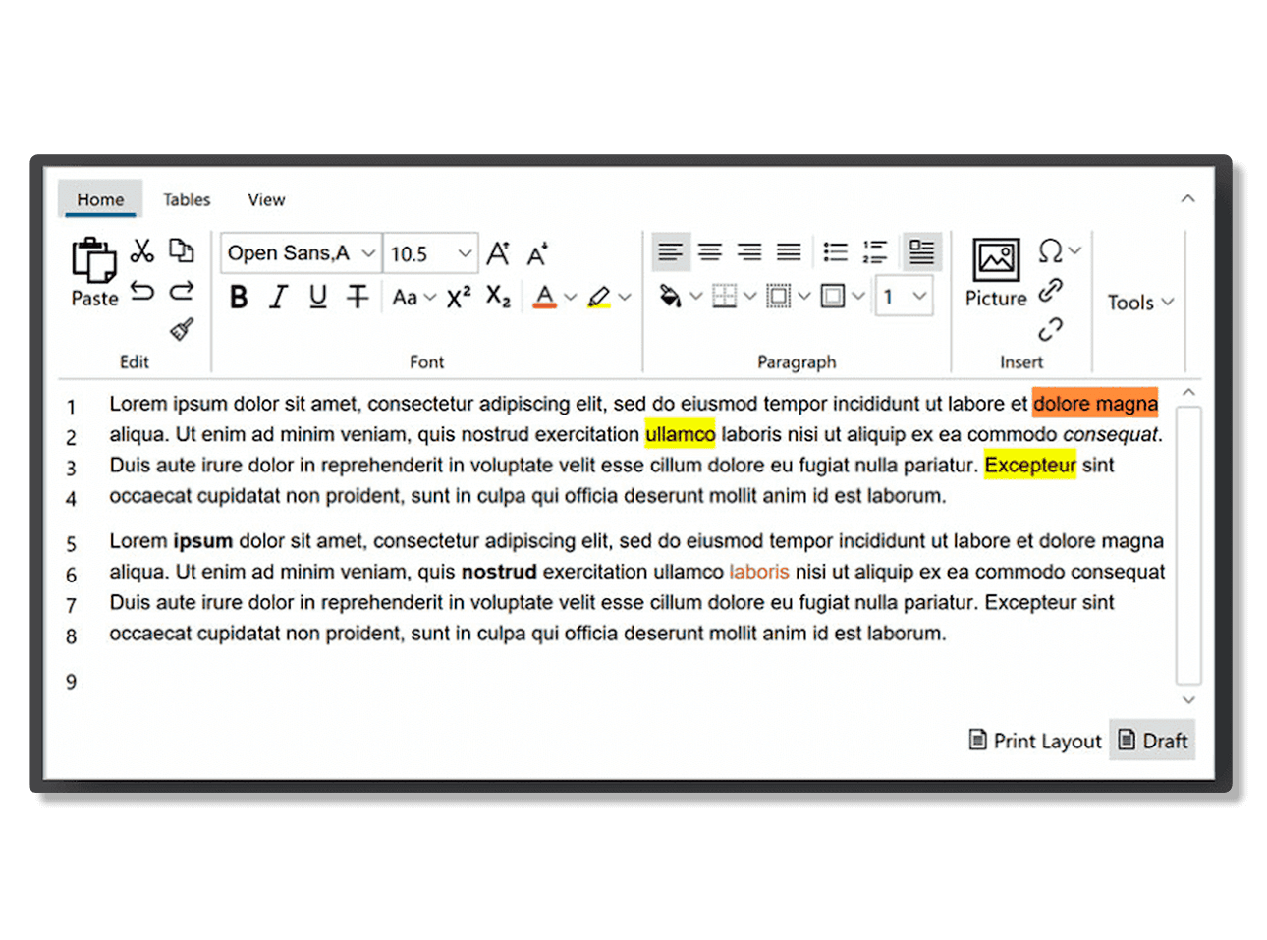This screenshot has height=940, width=1267.
Task: Toggle bold formatting
Action: tap(239, 297)
